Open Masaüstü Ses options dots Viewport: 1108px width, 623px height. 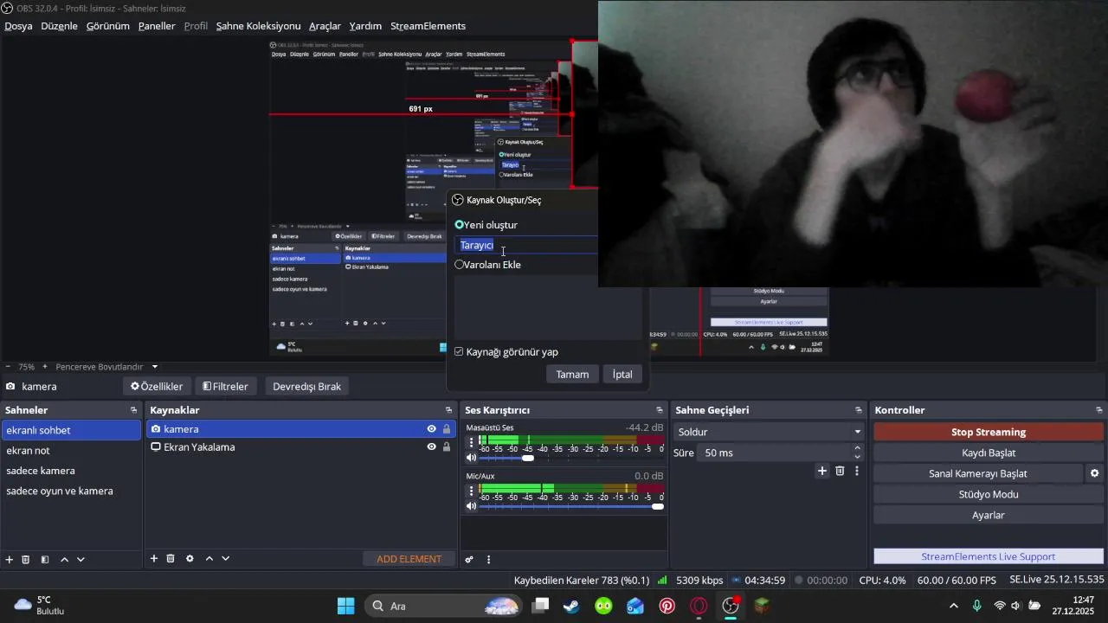(471, 442)
